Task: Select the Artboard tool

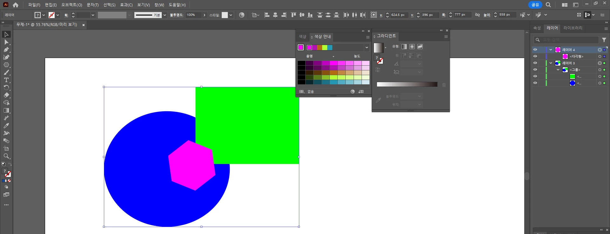Action: 6,148
